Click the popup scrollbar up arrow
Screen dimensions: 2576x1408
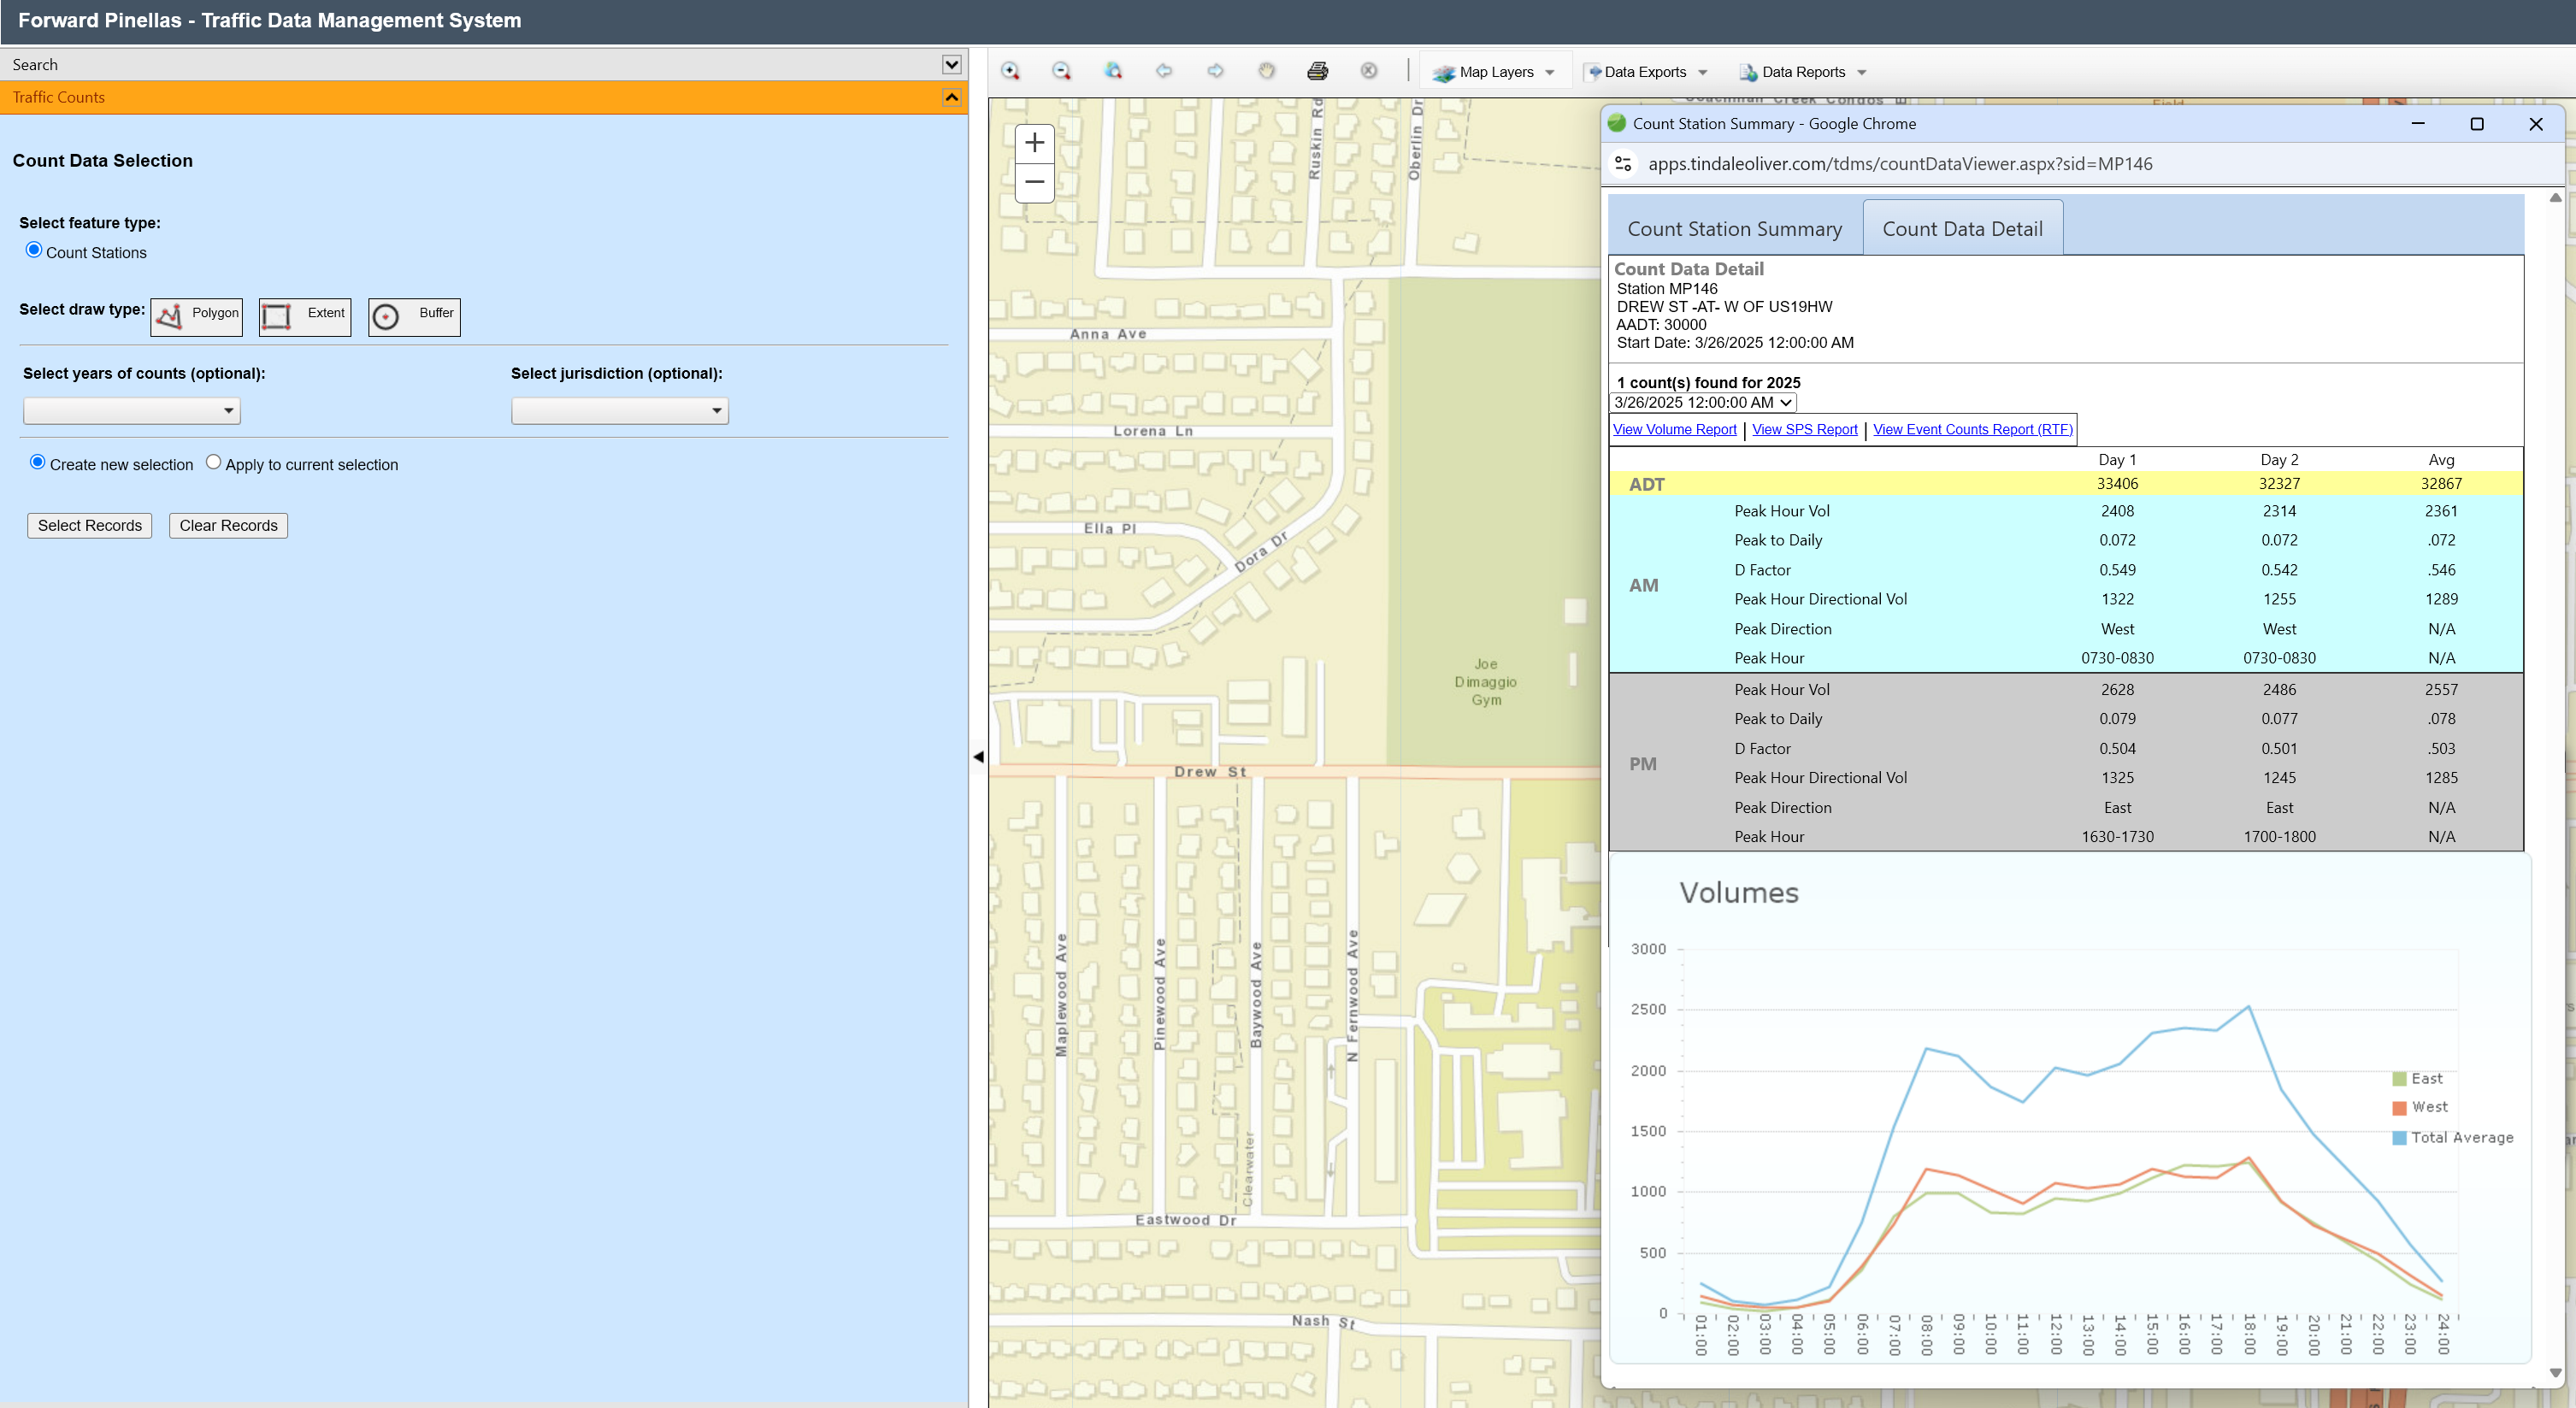pos(2556,198)
